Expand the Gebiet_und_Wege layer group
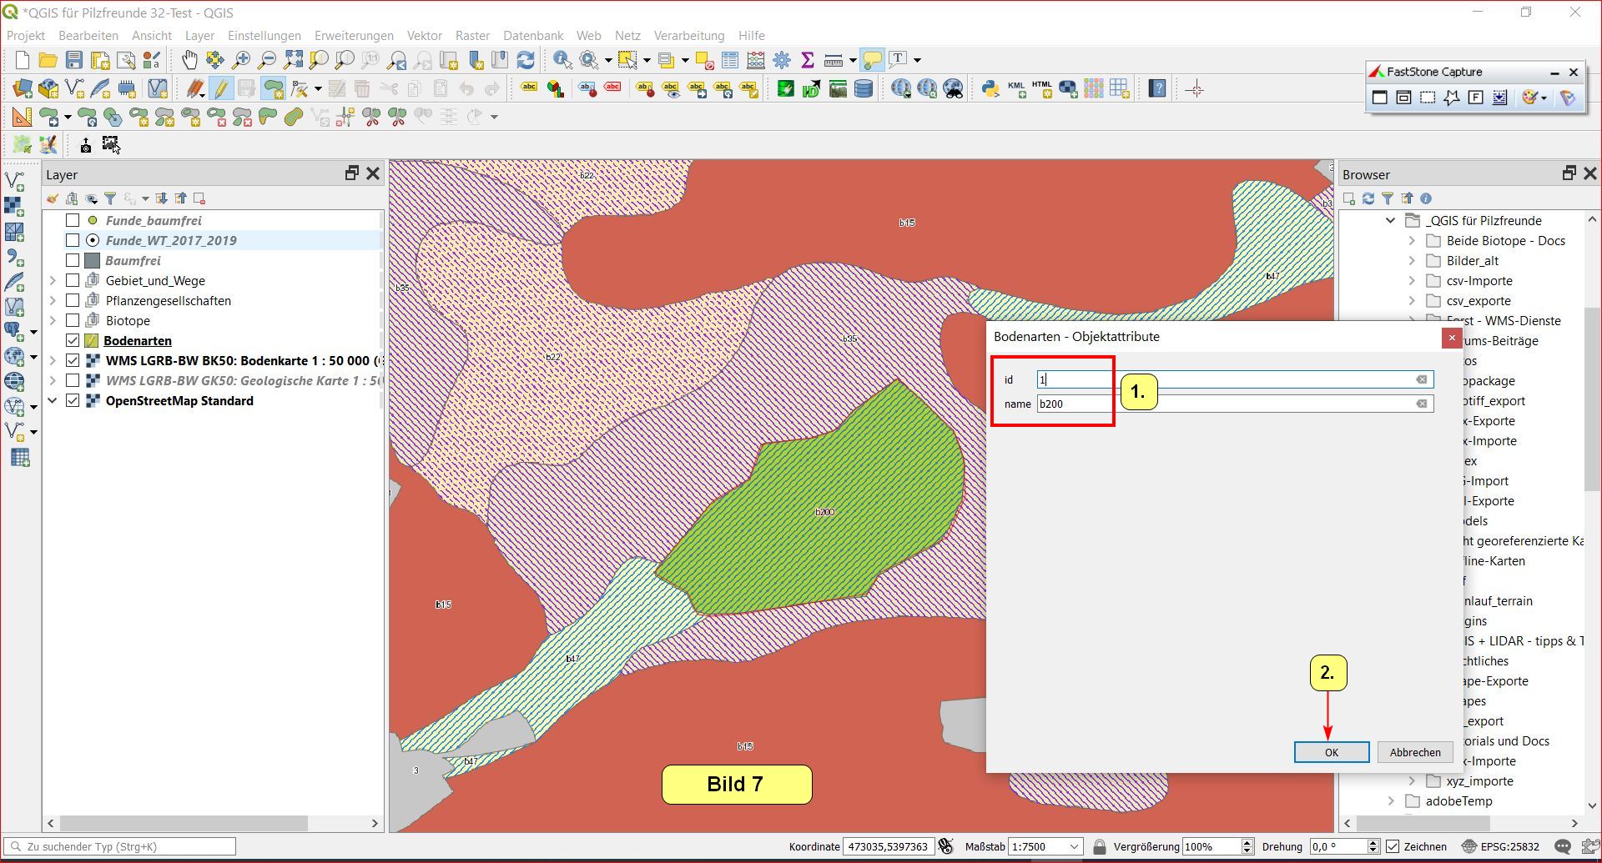 tap(53, 280)
